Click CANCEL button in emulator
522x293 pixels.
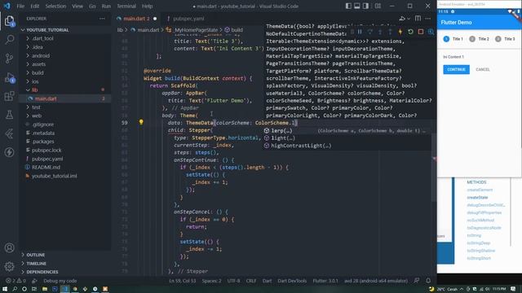(x=483, y=69)
